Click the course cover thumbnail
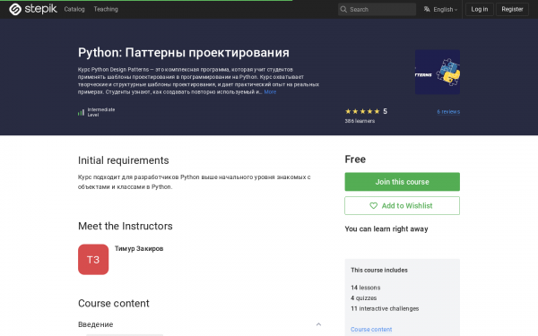This screenshot has height=336, width=538. [x=438, y=72]
